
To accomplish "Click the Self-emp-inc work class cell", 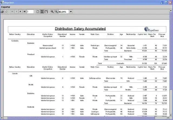I will coord(95,114).
